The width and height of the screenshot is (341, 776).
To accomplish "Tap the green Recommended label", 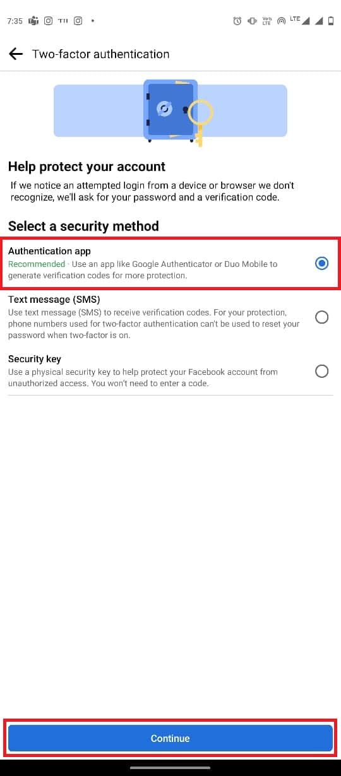I will [x=37, y=264].
